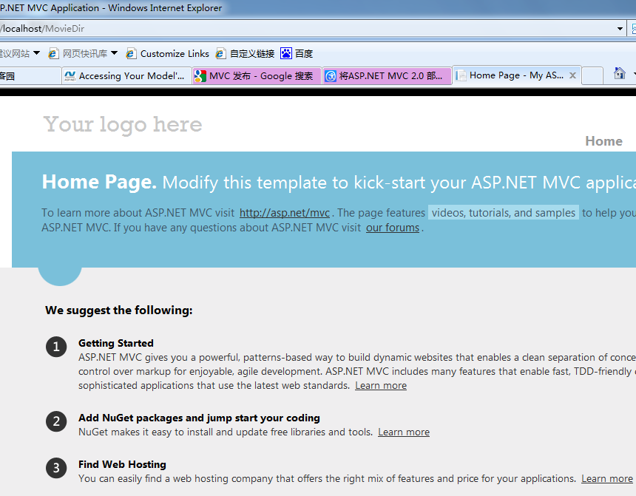Click Learn more for NuGet packages
Screen dimensions: 636x496
[404, 432]
